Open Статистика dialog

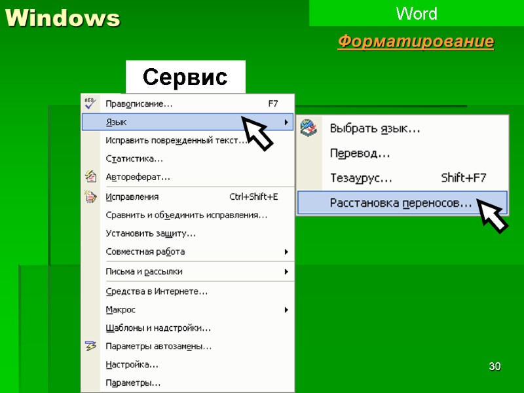(188, 159)
